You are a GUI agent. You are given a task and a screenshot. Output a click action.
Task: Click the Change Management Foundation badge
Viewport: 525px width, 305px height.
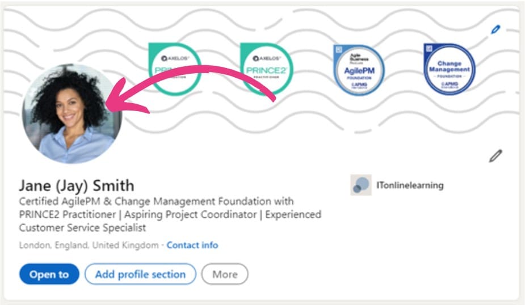click(449, 69)
